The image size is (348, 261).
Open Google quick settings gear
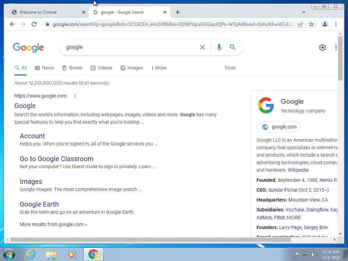[322, 47]
